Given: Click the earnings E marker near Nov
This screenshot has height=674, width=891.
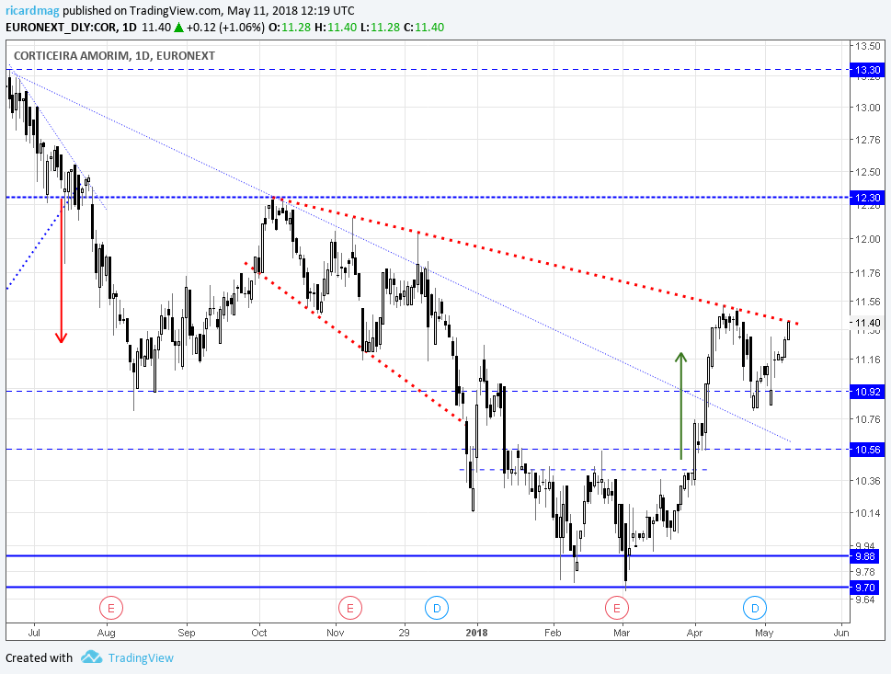Looking at the screenshot, I should pyautogui.click(x=350, y=608).
